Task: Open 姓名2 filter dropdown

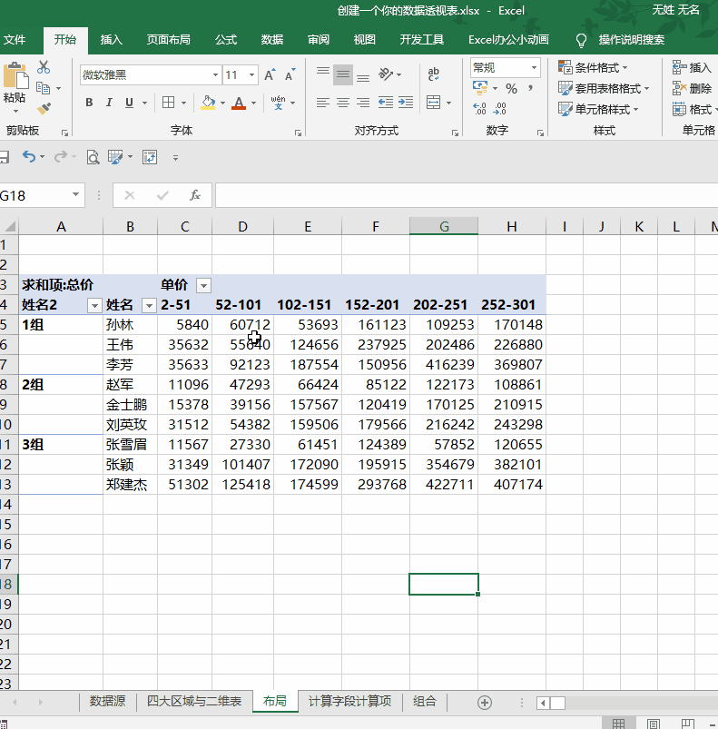Action: click(94, 305)
